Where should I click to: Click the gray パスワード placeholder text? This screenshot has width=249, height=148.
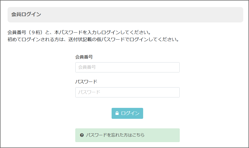89,92
